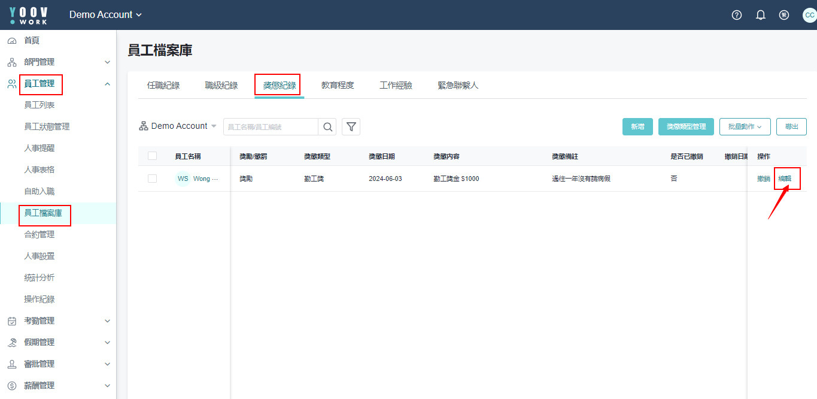Open the Demo Account dropdown in header
Screen dimensions: 817x399
[x=106, y=15]
